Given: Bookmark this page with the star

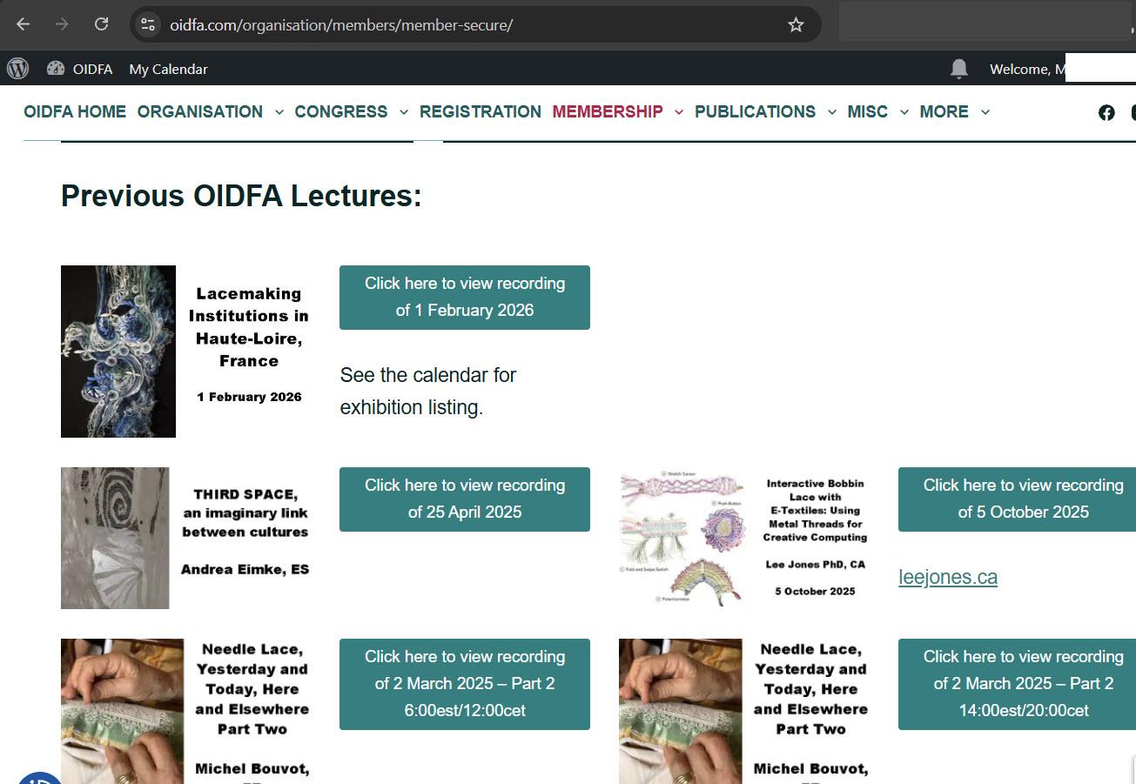Looking at the screenshot, I should 796,24.
